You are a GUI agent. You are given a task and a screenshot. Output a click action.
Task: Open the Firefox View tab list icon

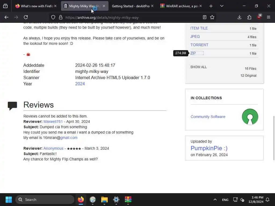(x=5, y=6)
